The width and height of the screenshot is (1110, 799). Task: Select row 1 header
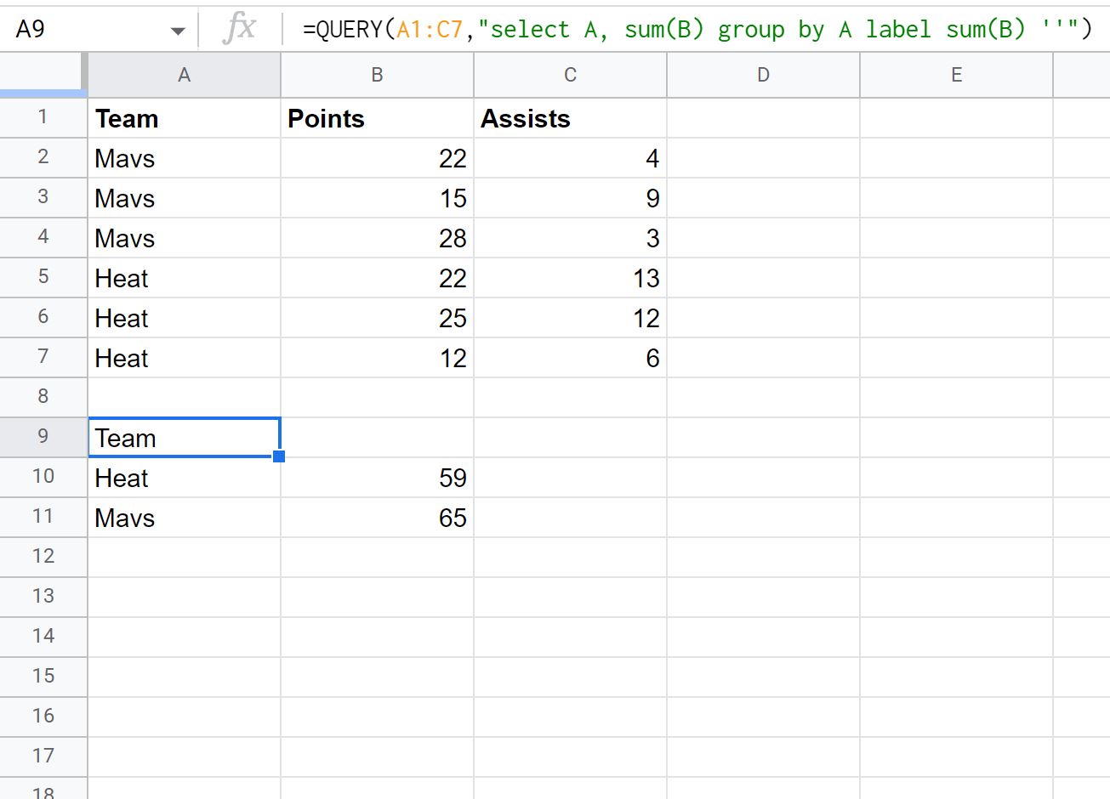[x=43, y=117]
